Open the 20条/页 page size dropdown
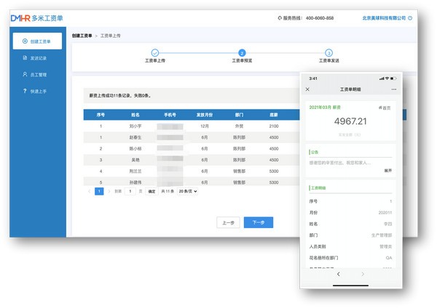Viewport: 437px width, 308px height. coord(188,191)
